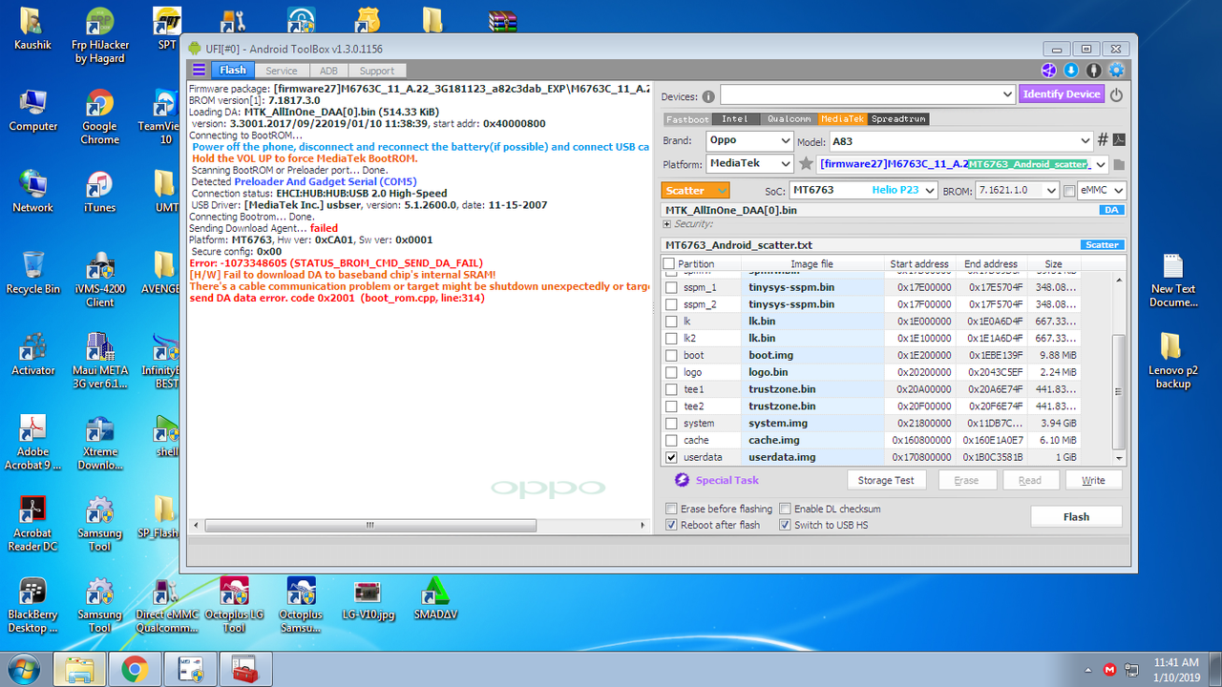Open Google Chrome desktop shortcut
The width and height of the screenshot is (1222, 687).
pyautogui.click(x=99, y=117)
